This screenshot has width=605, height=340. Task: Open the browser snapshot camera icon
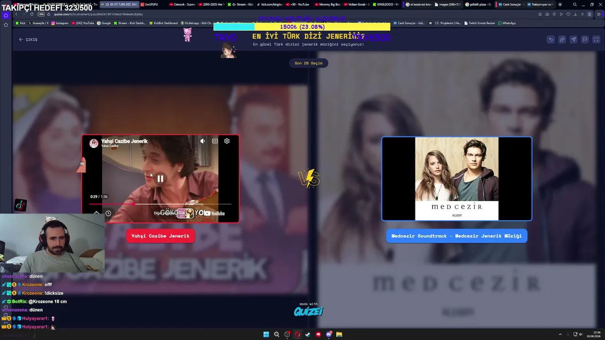click(x=547, y=14)
